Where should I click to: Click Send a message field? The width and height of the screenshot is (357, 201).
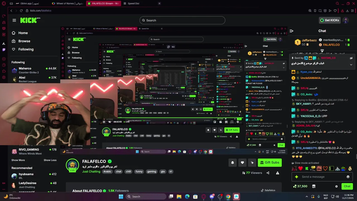[322, 177]
